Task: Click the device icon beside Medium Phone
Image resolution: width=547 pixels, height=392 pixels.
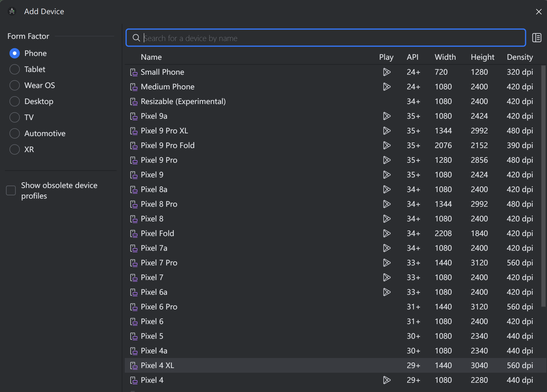Action: tap(134, 87)
